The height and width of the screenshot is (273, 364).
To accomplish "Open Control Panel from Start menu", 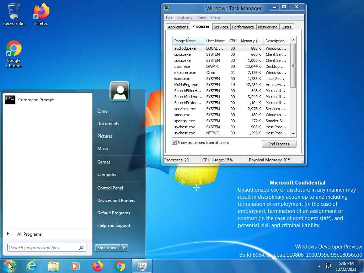I will (110, 188).
